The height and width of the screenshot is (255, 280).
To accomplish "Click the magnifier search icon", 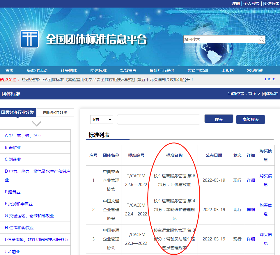I will (261, 39).
